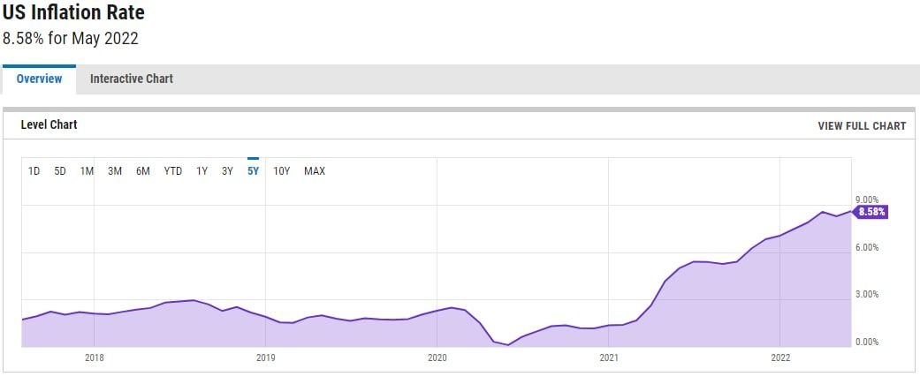This screenshot has height=384, width=920.
Task: Switch to the Overview tab
Action: click(39, 79)
